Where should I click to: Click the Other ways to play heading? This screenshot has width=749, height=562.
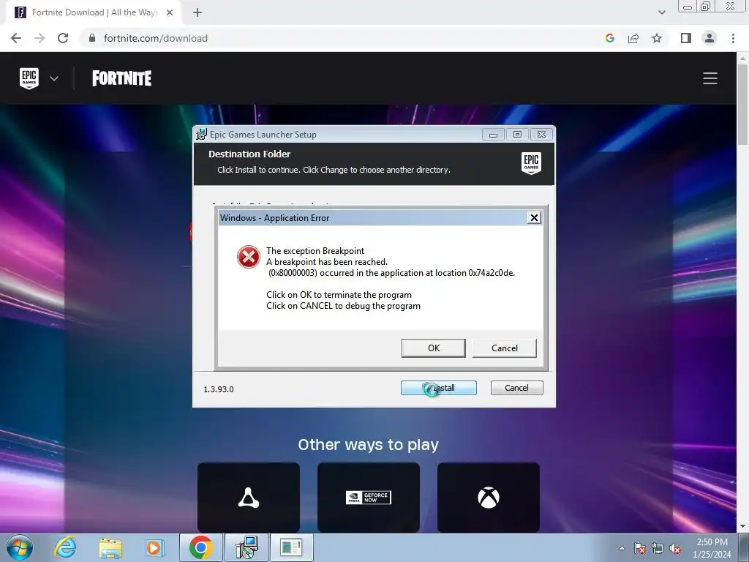[x=369, y=444]
